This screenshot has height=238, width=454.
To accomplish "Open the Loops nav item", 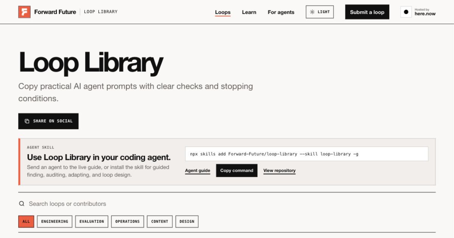I will click(223, 12).
